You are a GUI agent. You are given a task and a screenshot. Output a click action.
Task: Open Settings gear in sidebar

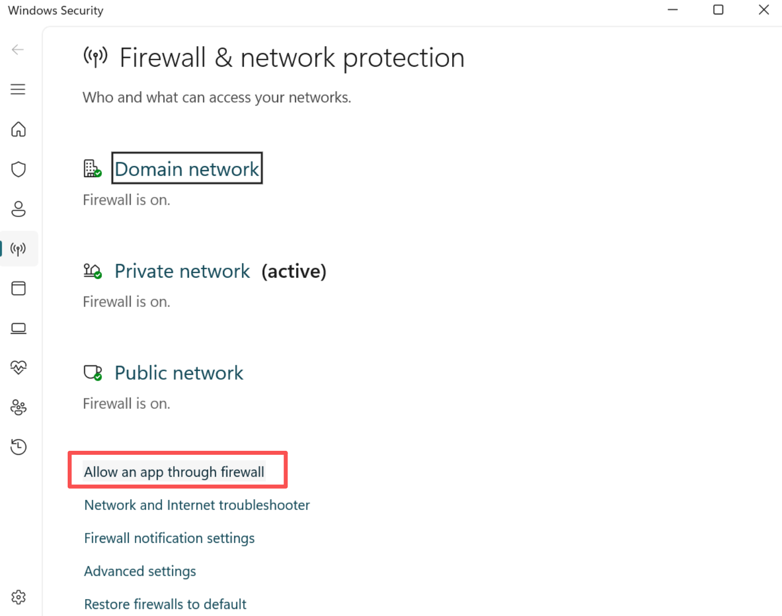click(18, 597)
